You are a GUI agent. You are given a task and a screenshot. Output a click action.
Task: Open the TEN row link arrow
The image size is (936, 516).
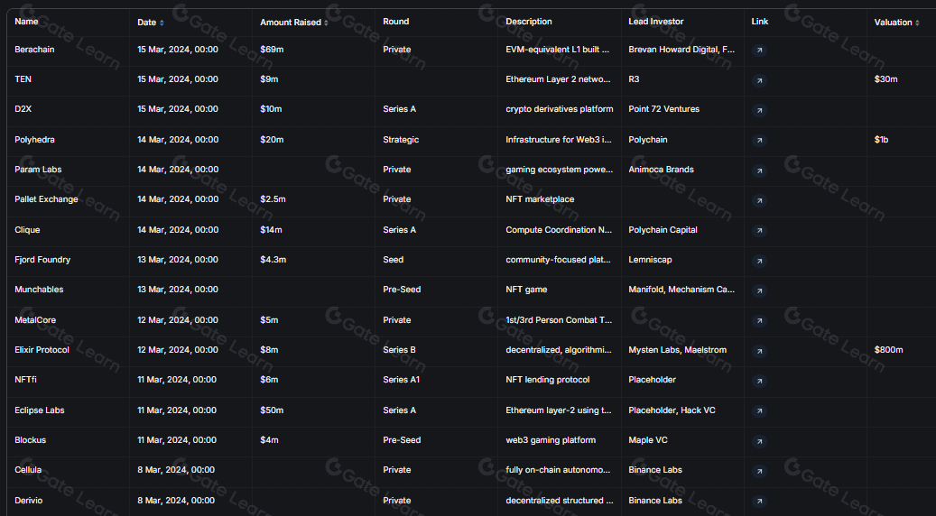coord(759,80)
